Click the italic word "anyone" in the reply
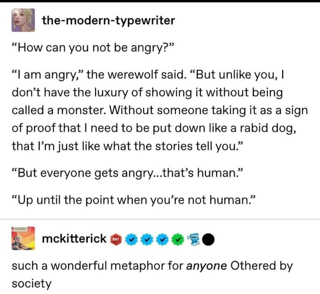The image size is (320, 294). (x=206, y=266)
